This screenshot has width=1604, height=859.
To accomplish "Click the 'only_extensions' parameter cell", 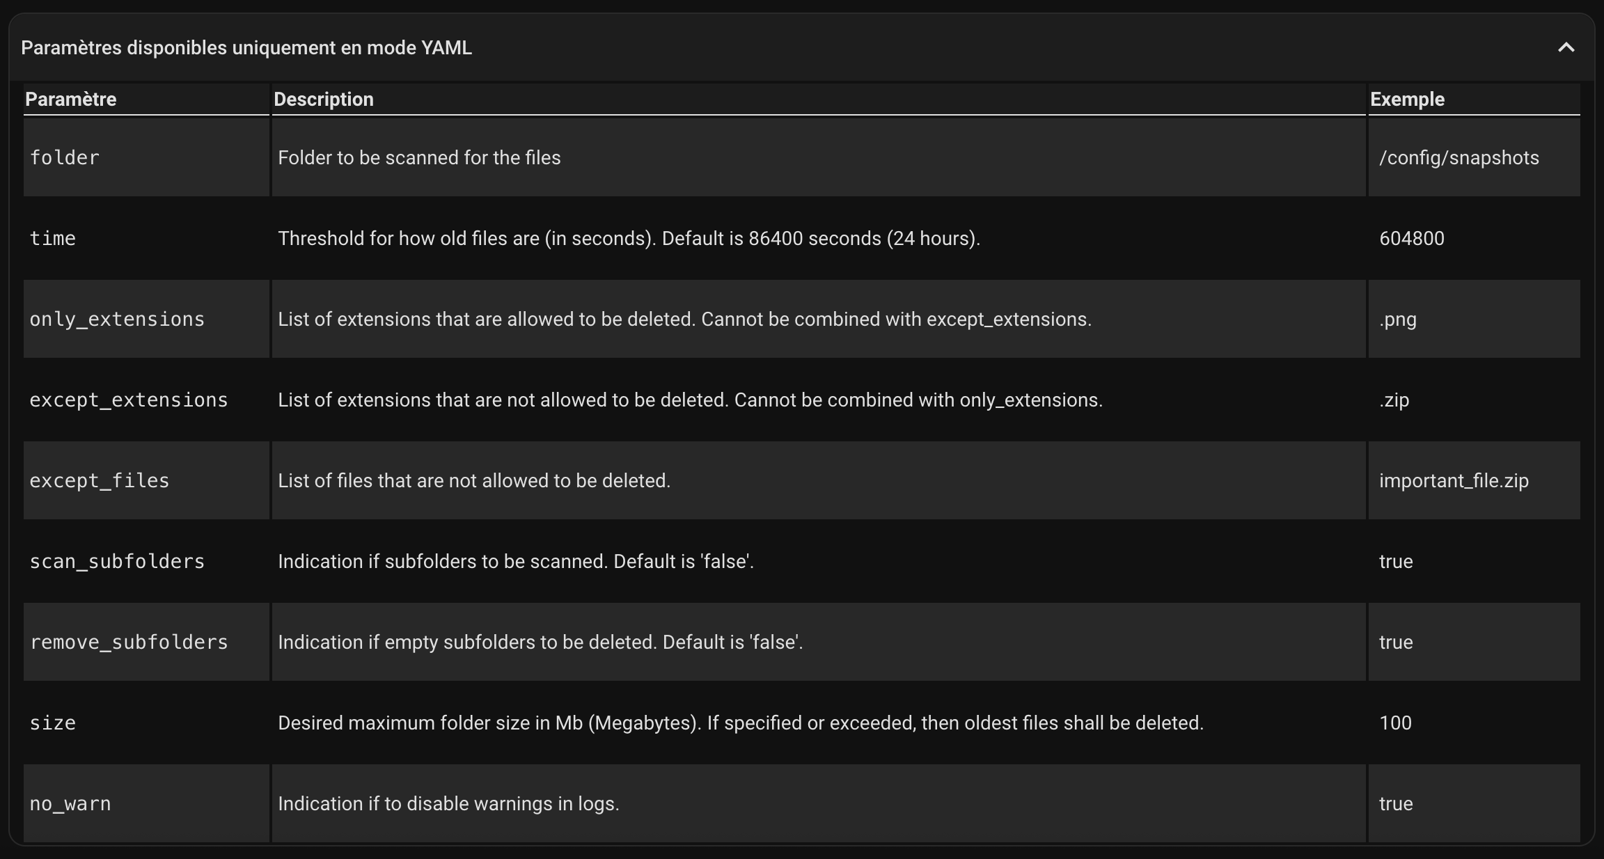I will (x=146, y=319).
